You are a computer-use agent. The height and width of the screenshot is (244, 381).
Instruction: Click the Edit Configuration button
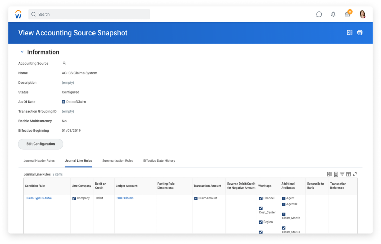click(x=41, y=144)
